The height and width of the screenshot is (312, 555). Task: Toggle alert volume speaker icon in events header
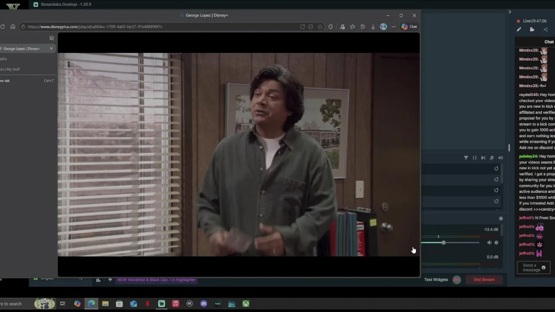pyautogui.click(x=500, y=158)
